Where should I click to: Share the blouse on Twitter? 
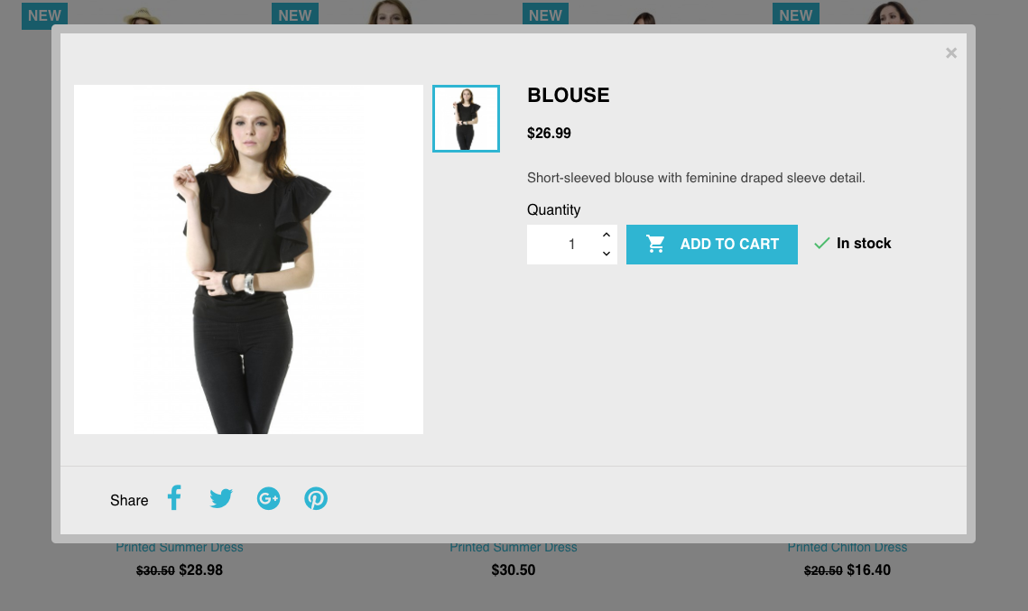pos(221,499)
